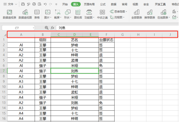Select column G header

tap(122, 35)
